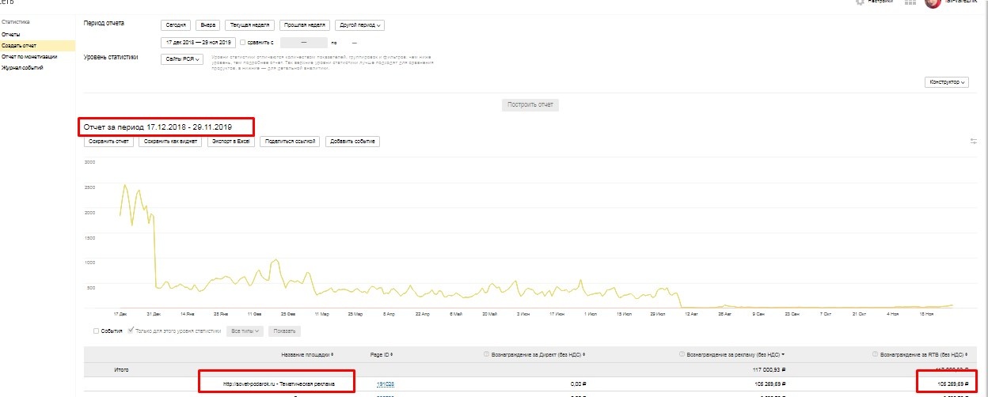Open Отчет по монетизации in the sidebar
This screenshot has height=397, width=988.
point(29,56)
